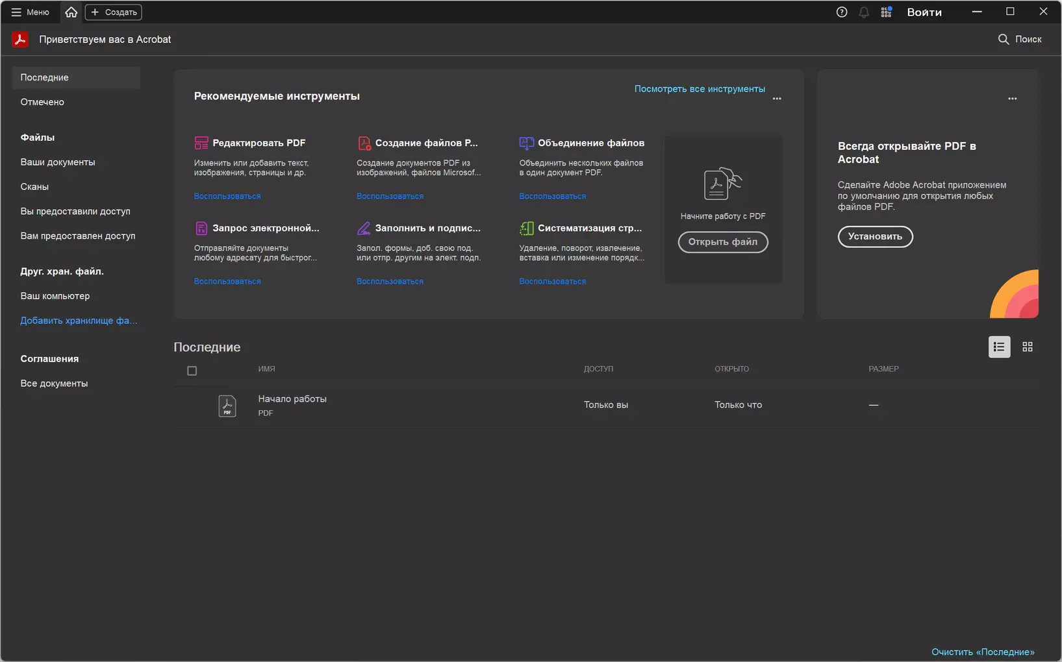
Task: Click the Adobe Acrobat logo icon
Action: tap(20, 40)
